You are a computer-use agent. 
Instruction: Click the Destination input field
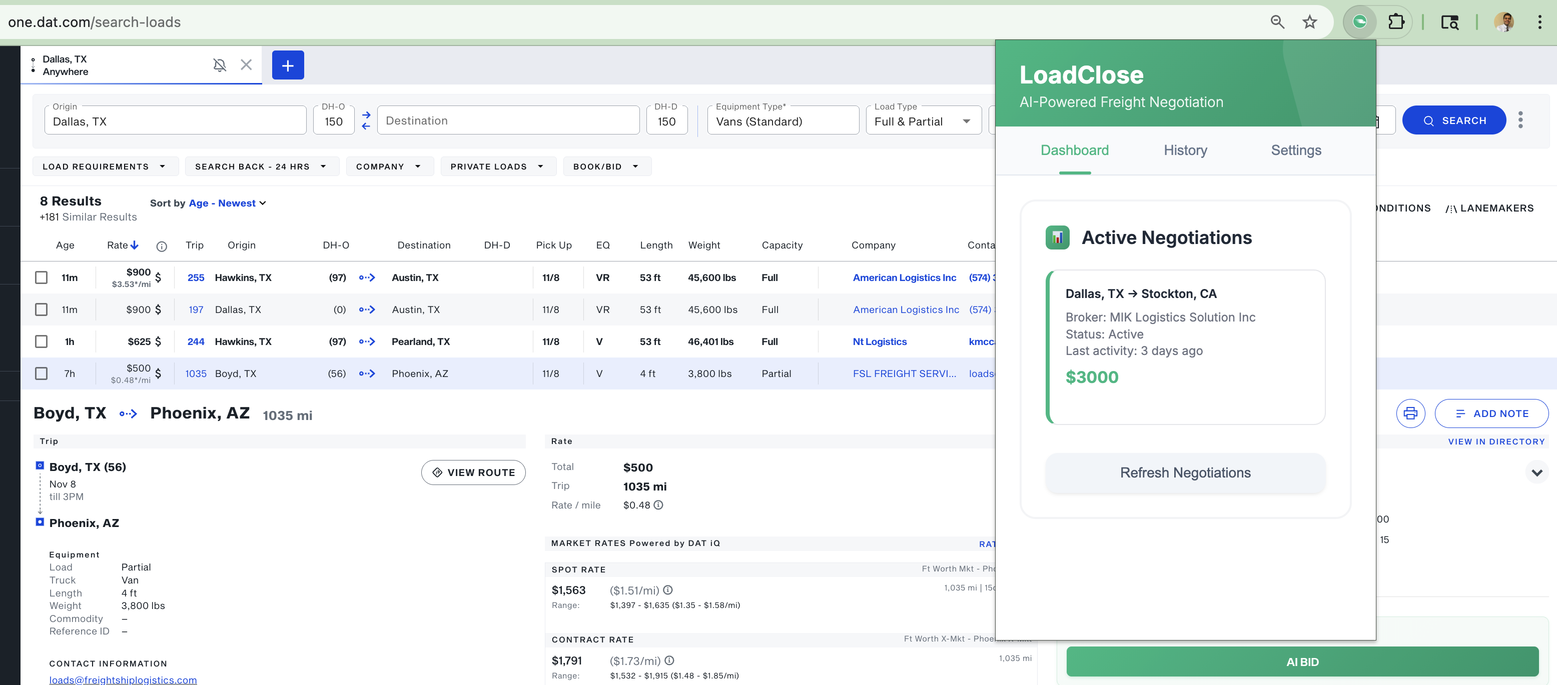pos(508,121)
